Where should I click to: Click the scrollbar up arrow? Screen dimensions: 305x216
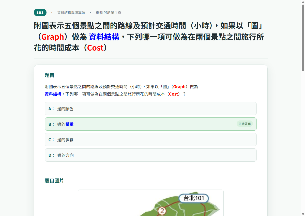[x=303, y=2]
